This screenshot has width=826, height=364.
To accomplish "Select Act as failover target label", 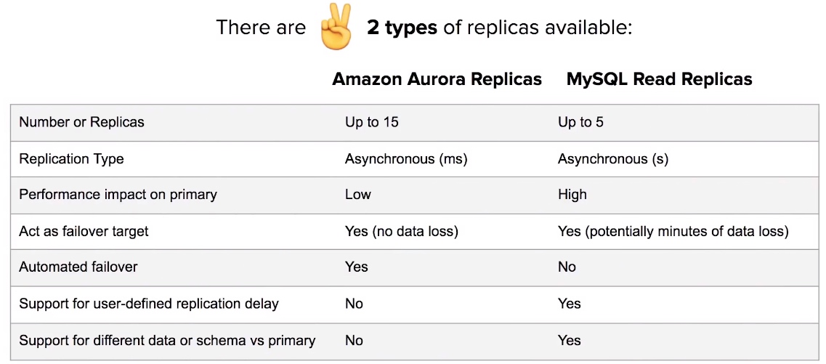I will click(84, 231).
